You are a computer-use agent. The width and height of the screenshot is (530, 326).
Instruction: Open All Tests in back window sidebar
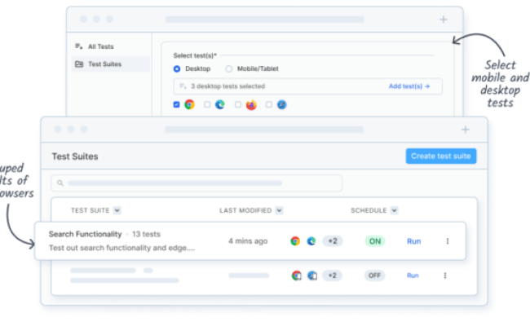[101, 46]
